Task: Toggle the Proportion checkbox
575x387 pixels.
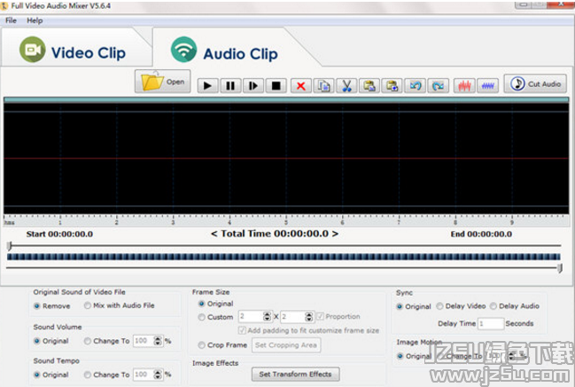Action: click(x=320, y=316)
